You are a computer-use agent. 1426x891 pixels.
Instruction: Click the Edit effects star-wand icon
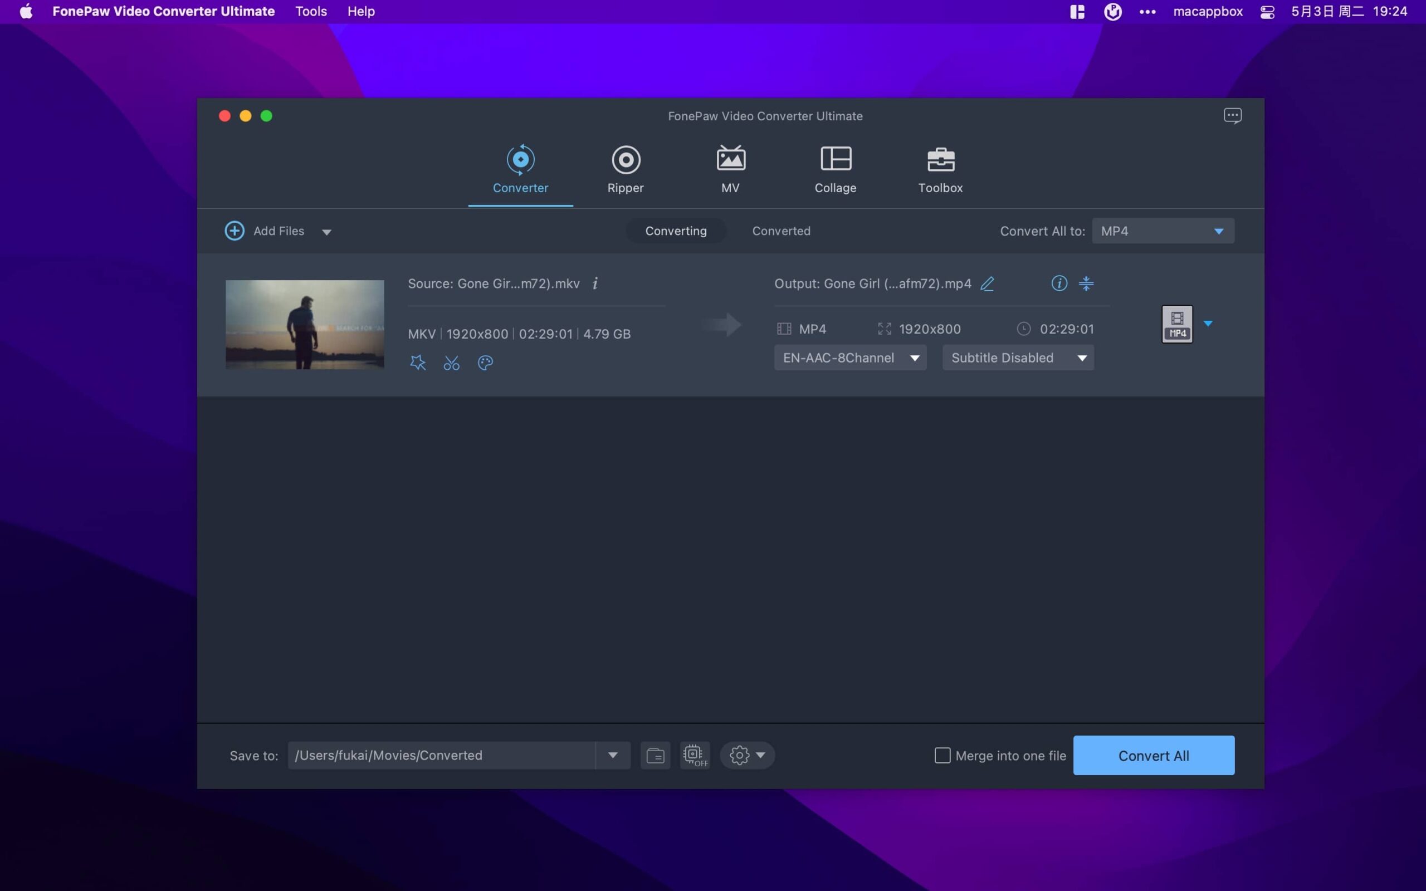tap(418, 363)
